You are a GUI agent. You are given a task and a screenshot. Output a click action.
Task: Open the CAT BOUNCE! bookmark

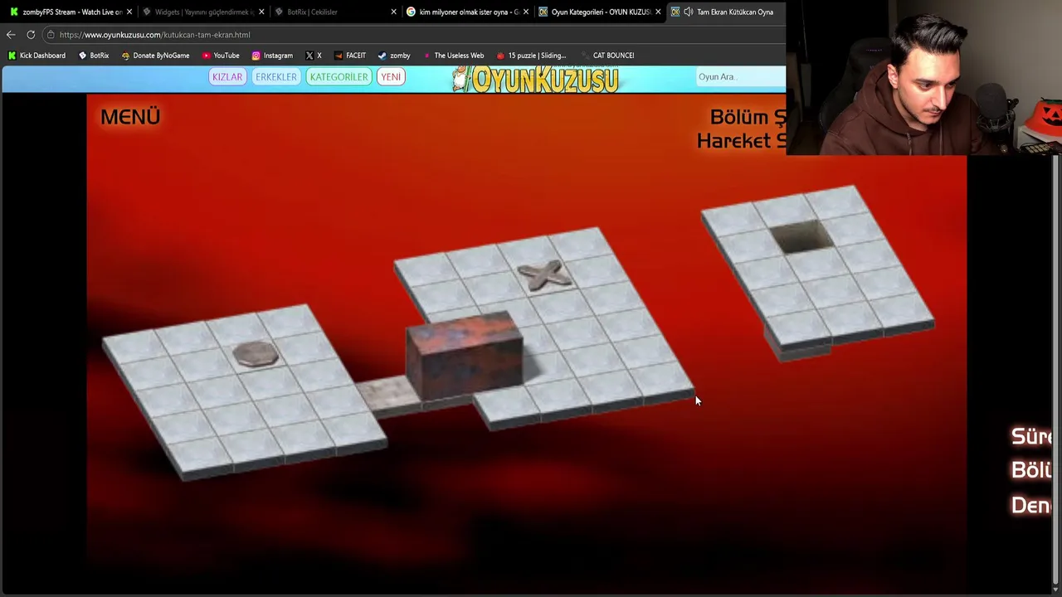pyautogui.click(x=607, y=56)
